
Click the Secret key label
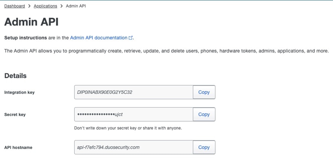coord(15,114)
